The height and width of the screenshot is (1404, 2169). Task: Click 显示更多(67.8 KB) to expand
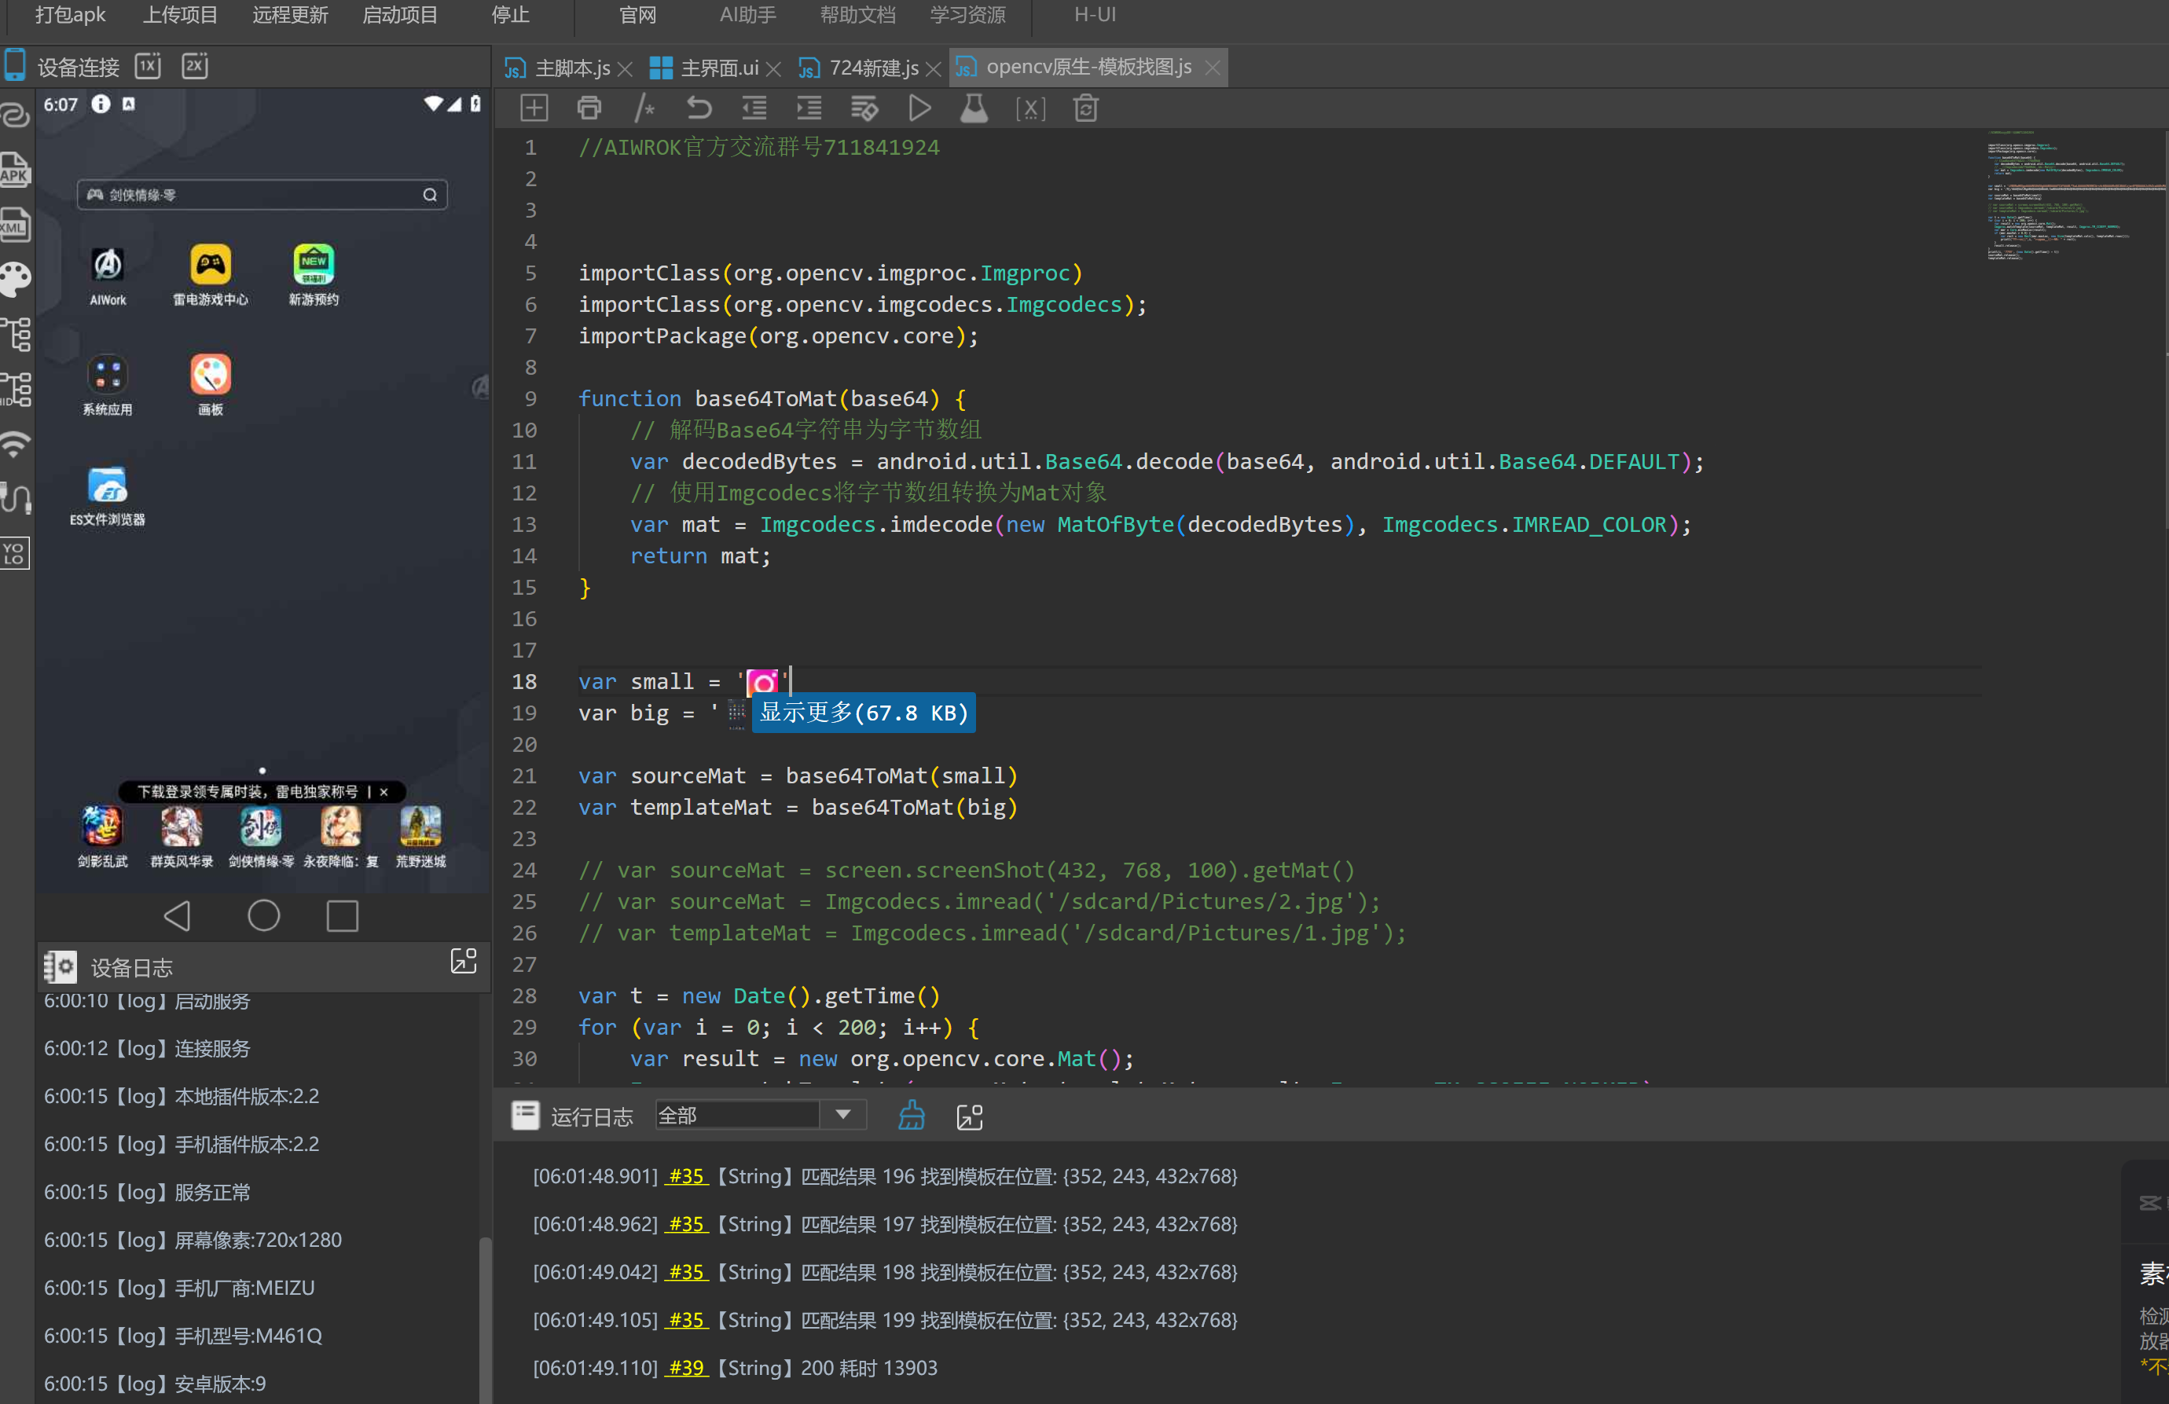pos(863,713)
